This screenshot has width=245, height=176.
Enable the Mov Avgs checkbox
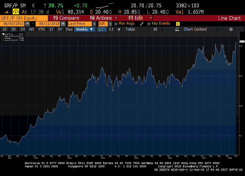(x=116, y=24)
